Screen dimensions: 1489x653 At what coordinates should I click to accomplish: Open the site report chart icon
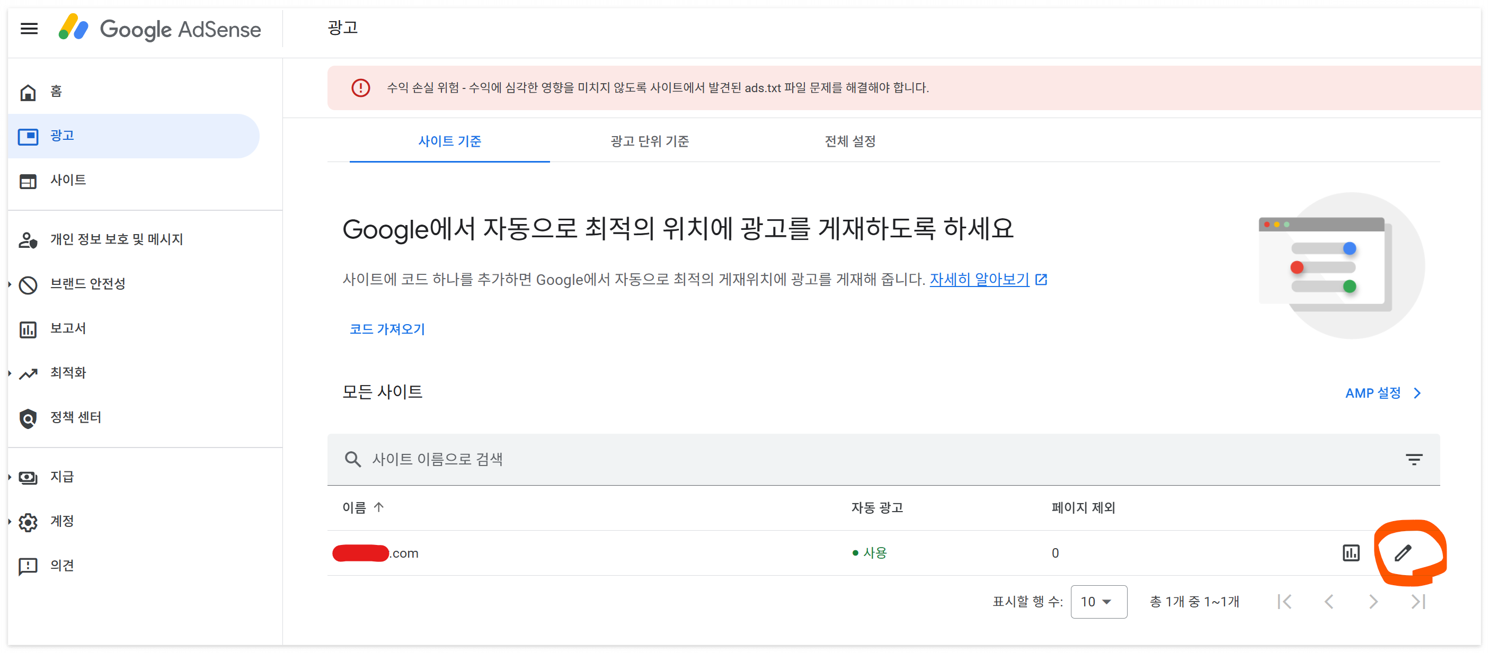point(1351,553)
